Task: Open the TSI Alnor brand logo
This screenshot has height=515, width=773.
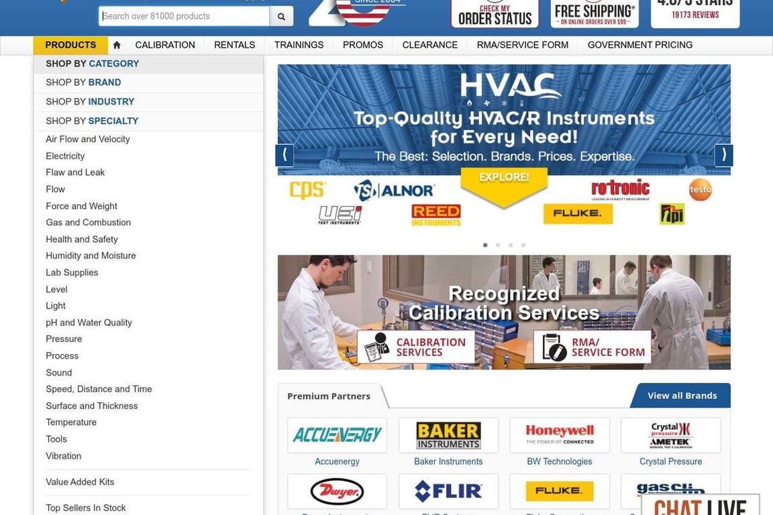Action: tap(394, 190)
